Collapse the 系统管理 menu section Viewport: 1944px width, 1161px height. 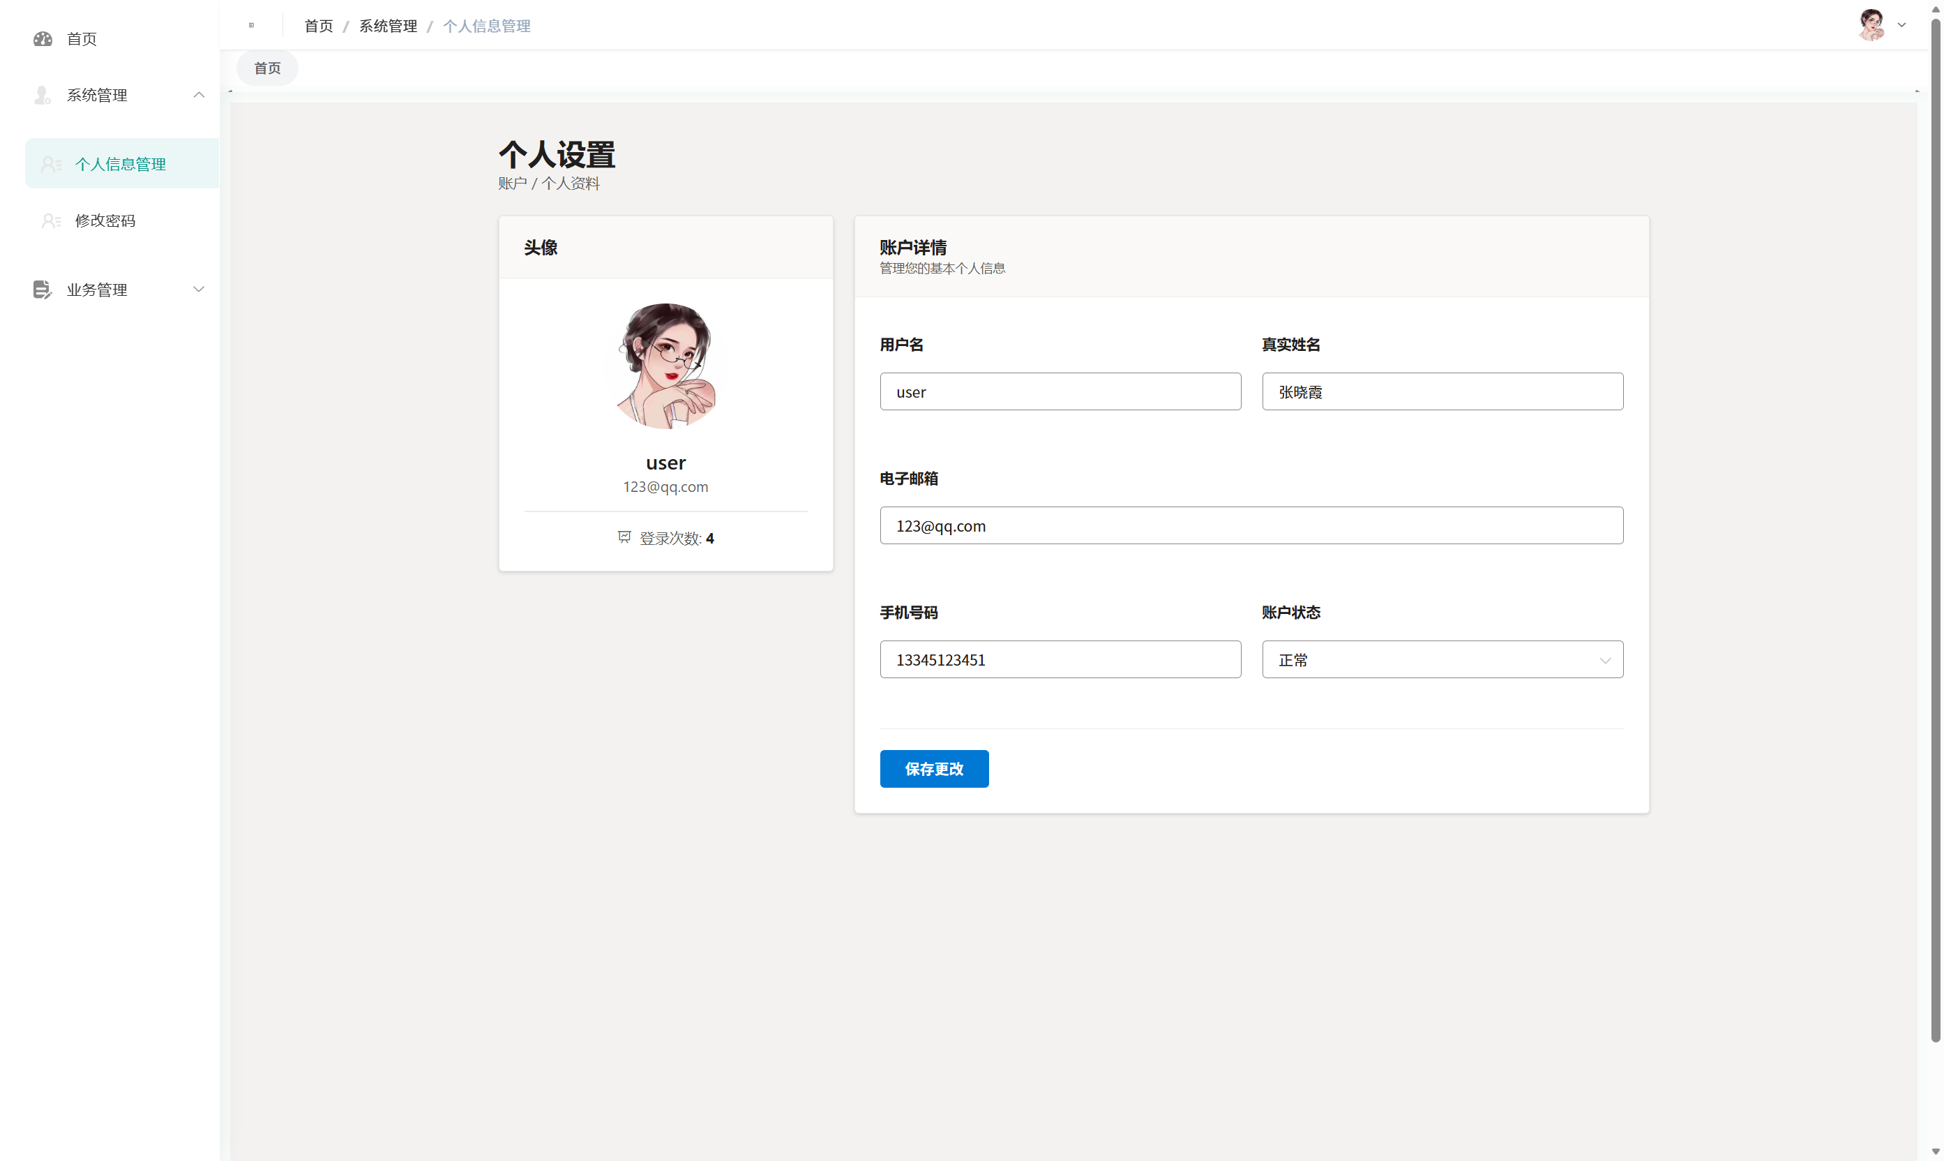click(199, 95)
